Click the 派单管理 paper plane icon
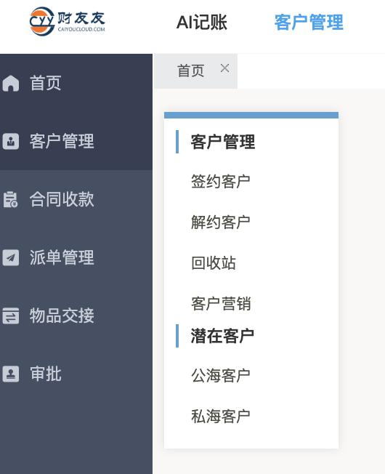Screen dimensions: 385x474 click(x=11, y=257)
